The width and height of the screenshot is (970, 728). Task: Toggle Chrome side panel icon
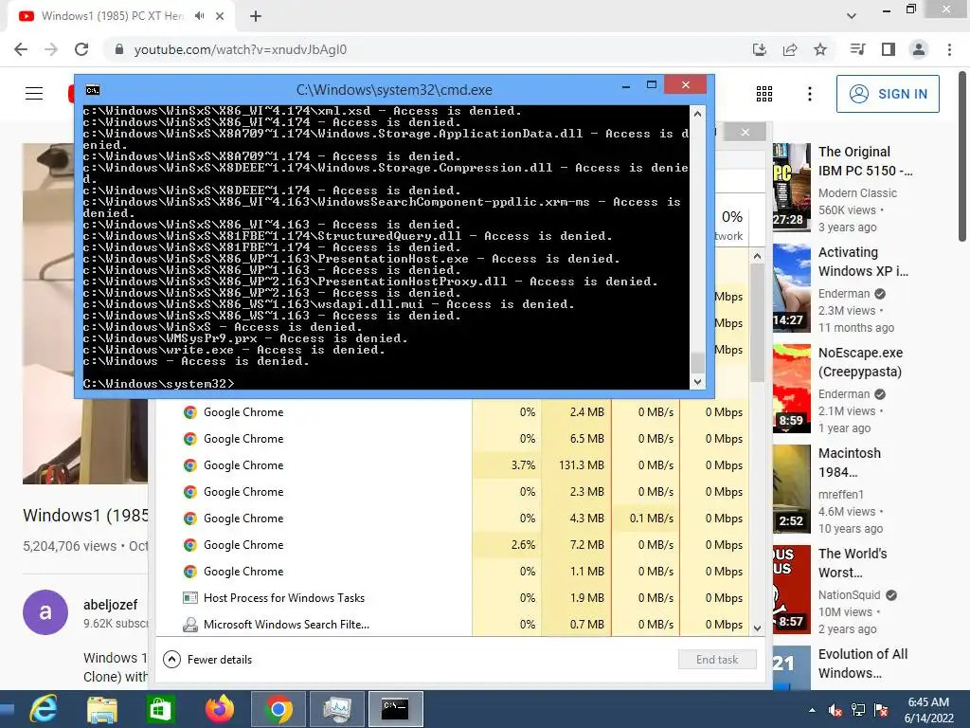[x=889, y=49]
